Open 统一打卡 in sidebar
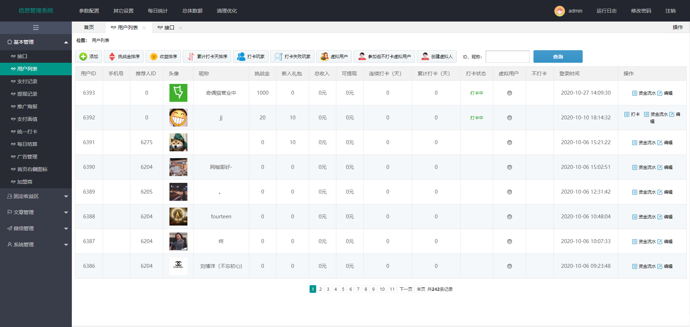This screenshot has height=327, width=690. pos(36,132)
